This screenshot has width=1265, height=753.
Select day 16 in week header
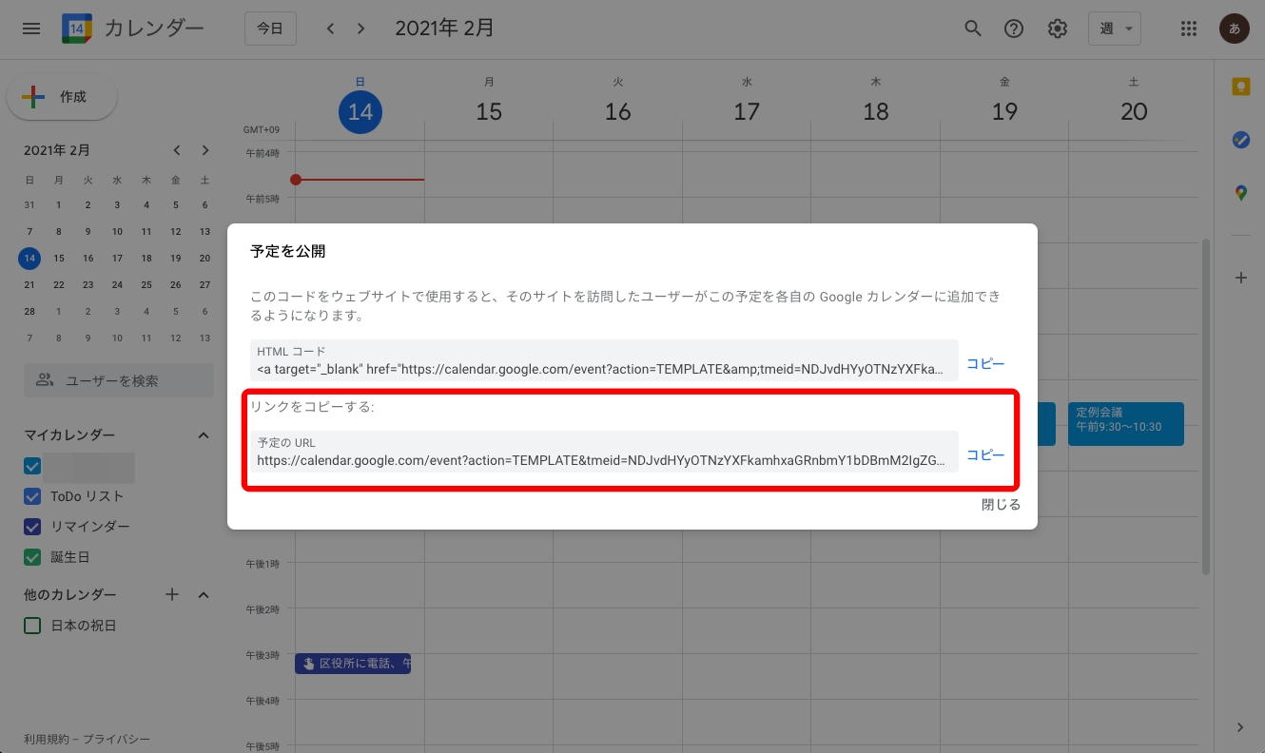618,112
